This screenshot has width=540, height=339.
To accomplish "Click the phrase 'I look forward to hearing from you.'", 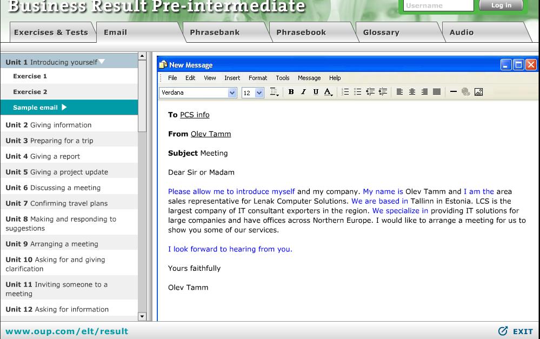I will (x=230, y=249).
